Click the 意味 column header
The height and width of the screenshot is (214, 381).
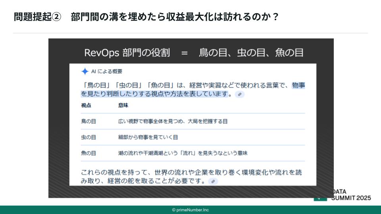[123, 105]
